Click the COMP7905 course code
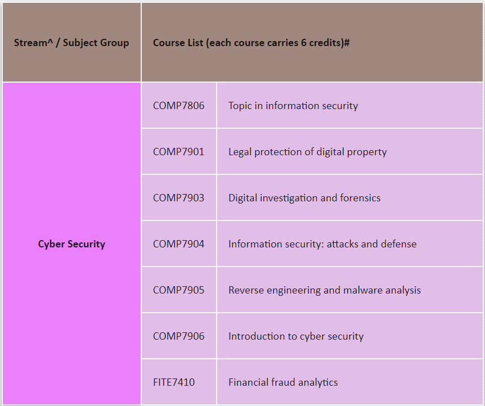 pos(178,290)
